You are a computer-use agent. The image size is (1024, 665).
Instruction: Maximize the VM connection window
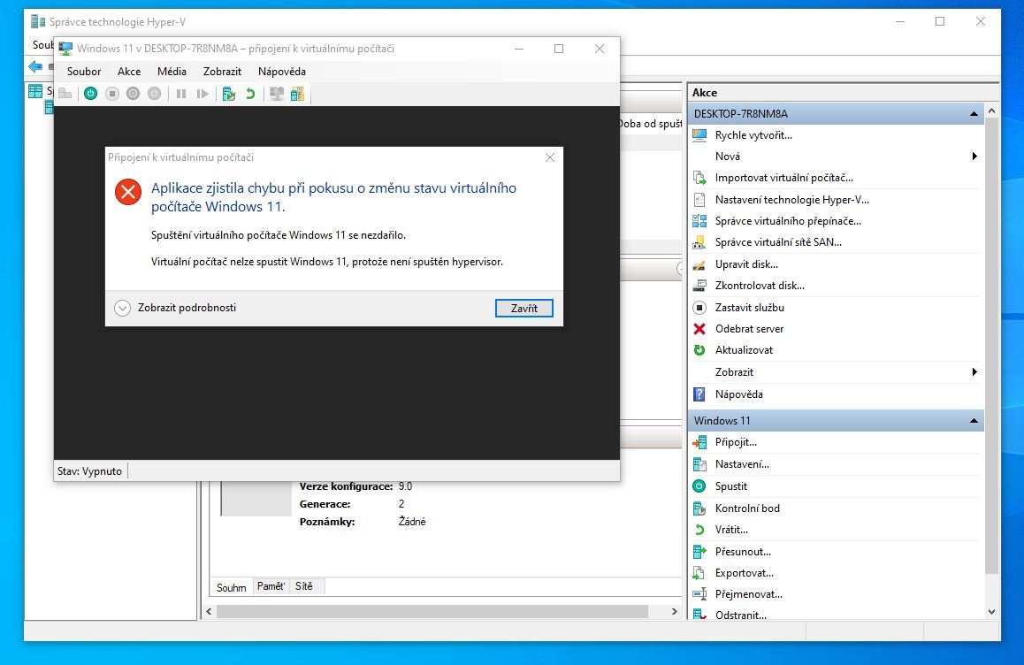point(559,49)
